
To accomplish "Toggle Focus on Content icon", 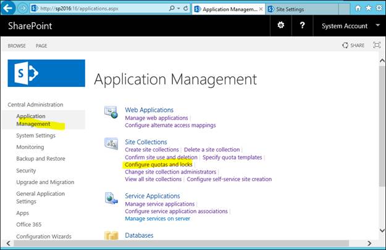I will [x=377, y=45].
